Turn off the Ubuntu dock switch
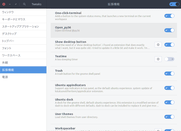Viewport: 181px width, 131px height. tap(169, 102)
